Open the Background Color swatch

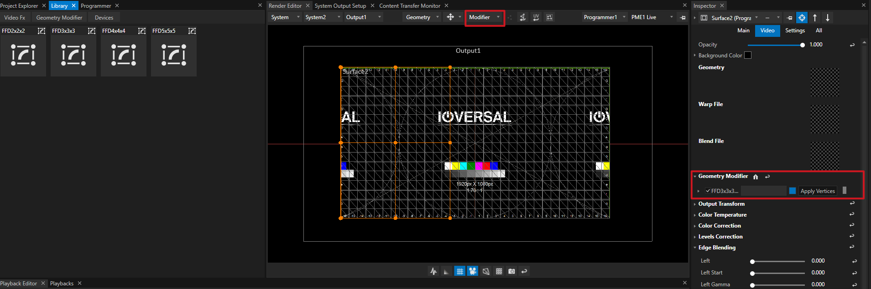[747, 55]
